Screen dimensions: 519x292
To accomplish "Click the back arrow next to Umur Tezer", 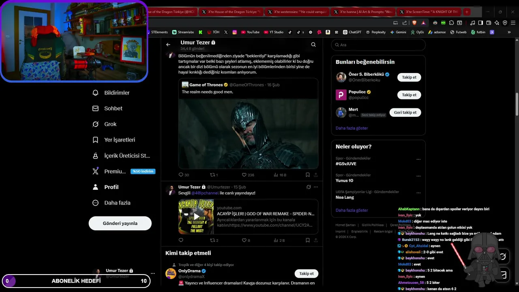I will click(x=168, y=45).
